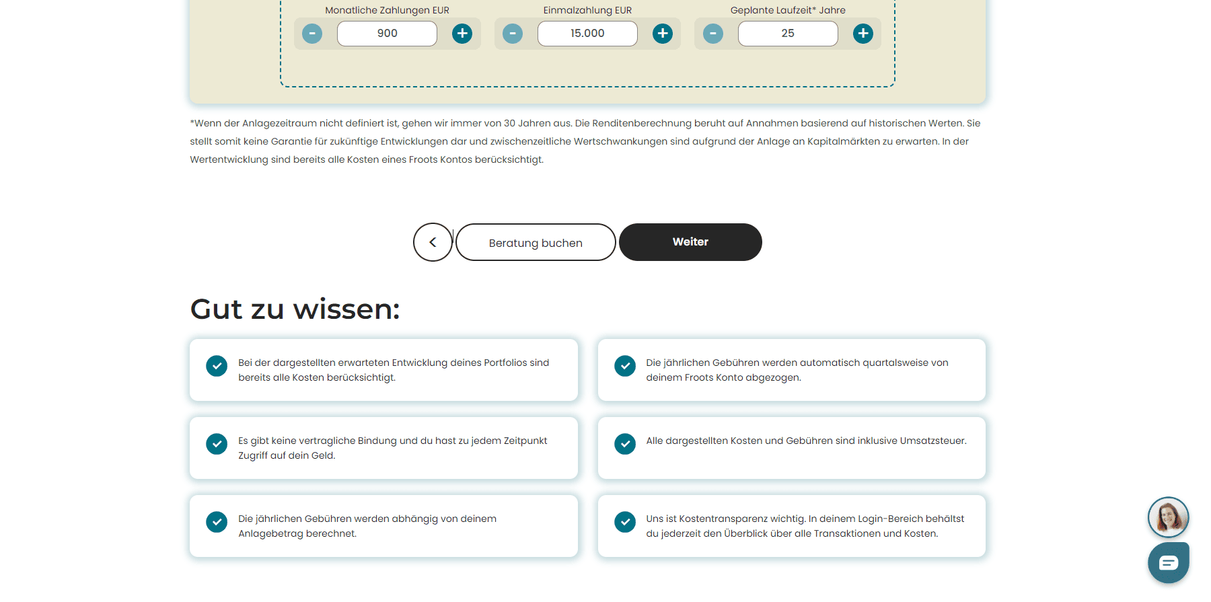Click the Weiter button

[690, 242]
